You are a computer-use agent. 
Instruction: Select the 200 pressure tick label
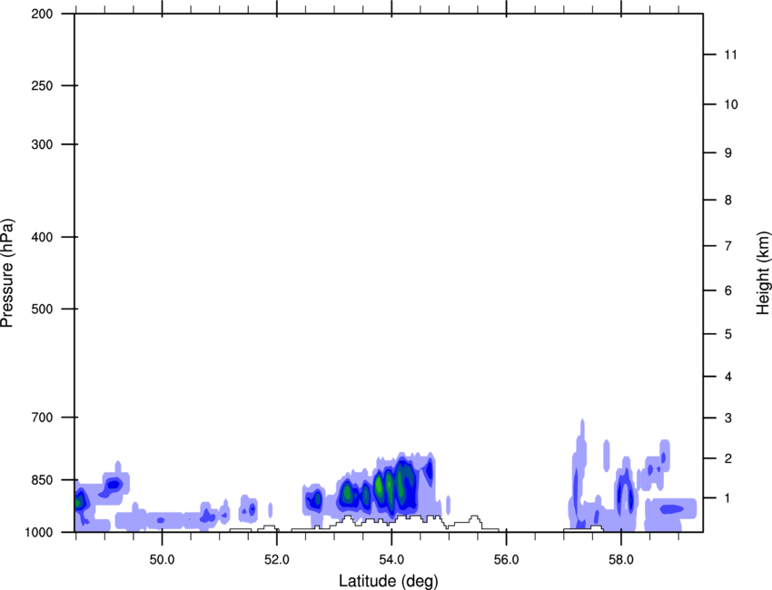(42, 14)
